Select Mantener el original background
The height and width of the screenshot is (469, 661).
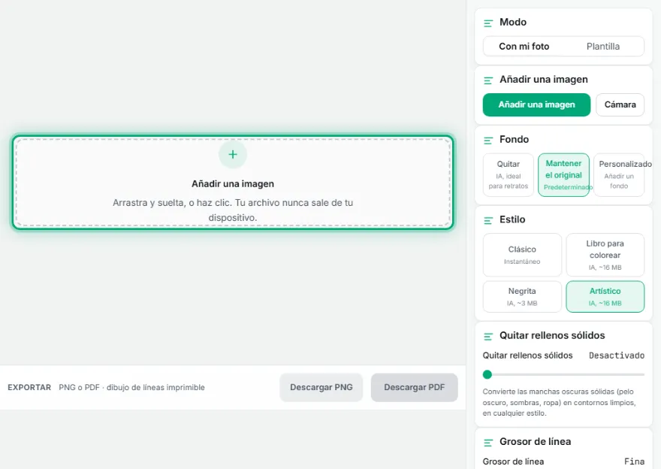coord(563,174)
